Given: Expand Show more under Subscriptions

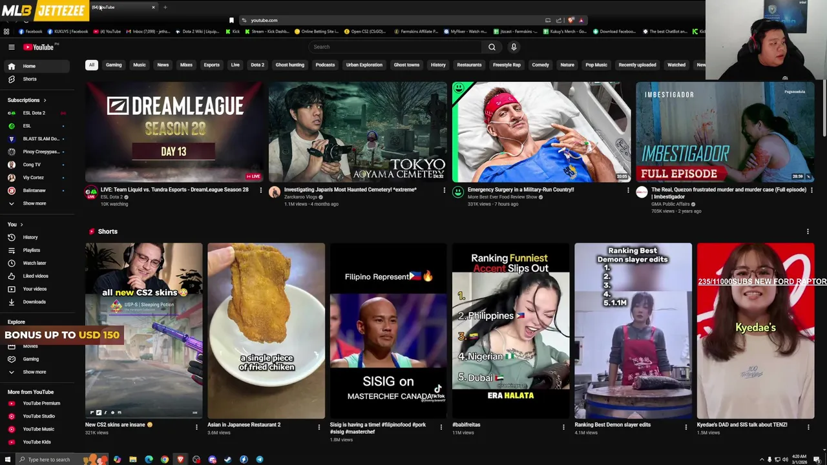Looking at the screenshot, I should pos(36,203).
